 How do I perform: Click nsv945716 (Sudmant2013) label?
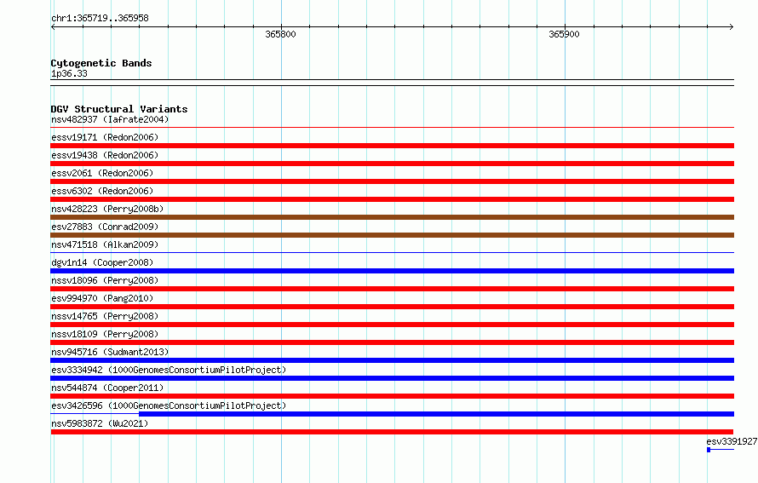[110, 352]
